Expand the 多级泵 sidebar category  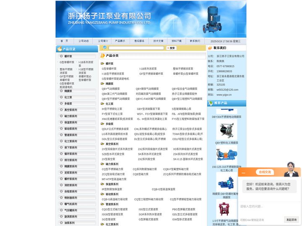click(77, 103)
